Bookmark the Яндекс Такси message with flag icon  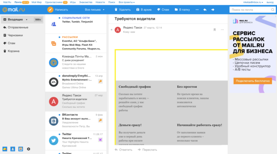pos(214,30)
